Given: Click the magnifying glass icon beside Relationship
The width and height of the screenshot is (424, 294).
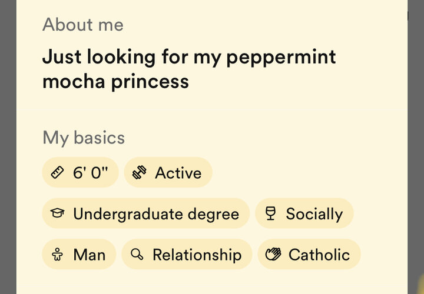Looking at the screenshot, I should [x=137, y=255].
